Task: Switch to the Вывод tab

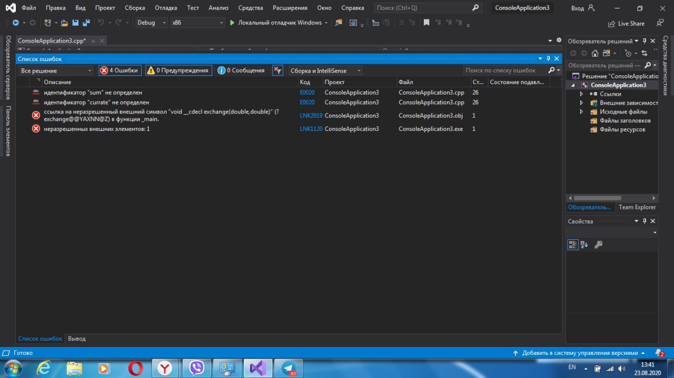Action: click(x=76, y=339)
